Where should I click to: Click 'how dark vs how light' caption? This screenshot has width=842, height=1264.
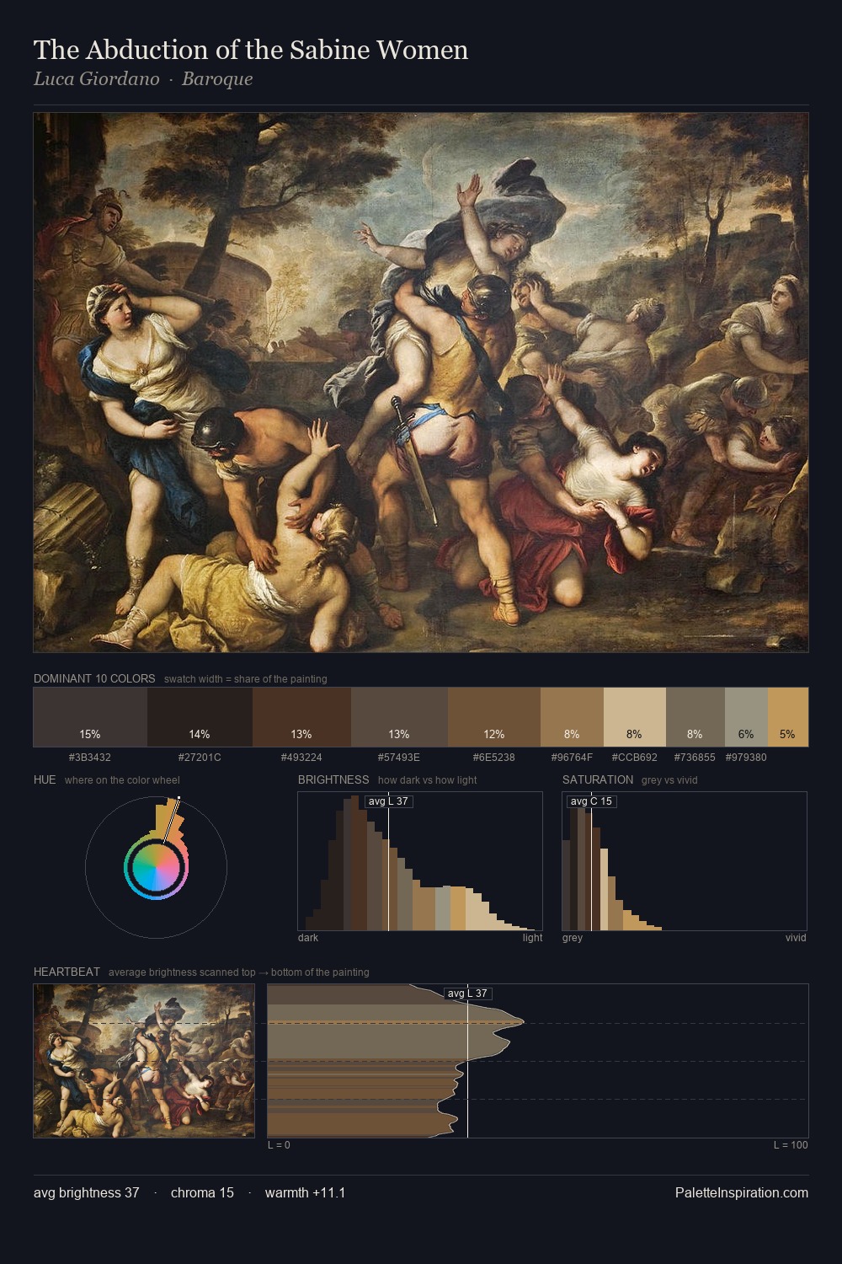pyautogui.click(x=427, y=780)
